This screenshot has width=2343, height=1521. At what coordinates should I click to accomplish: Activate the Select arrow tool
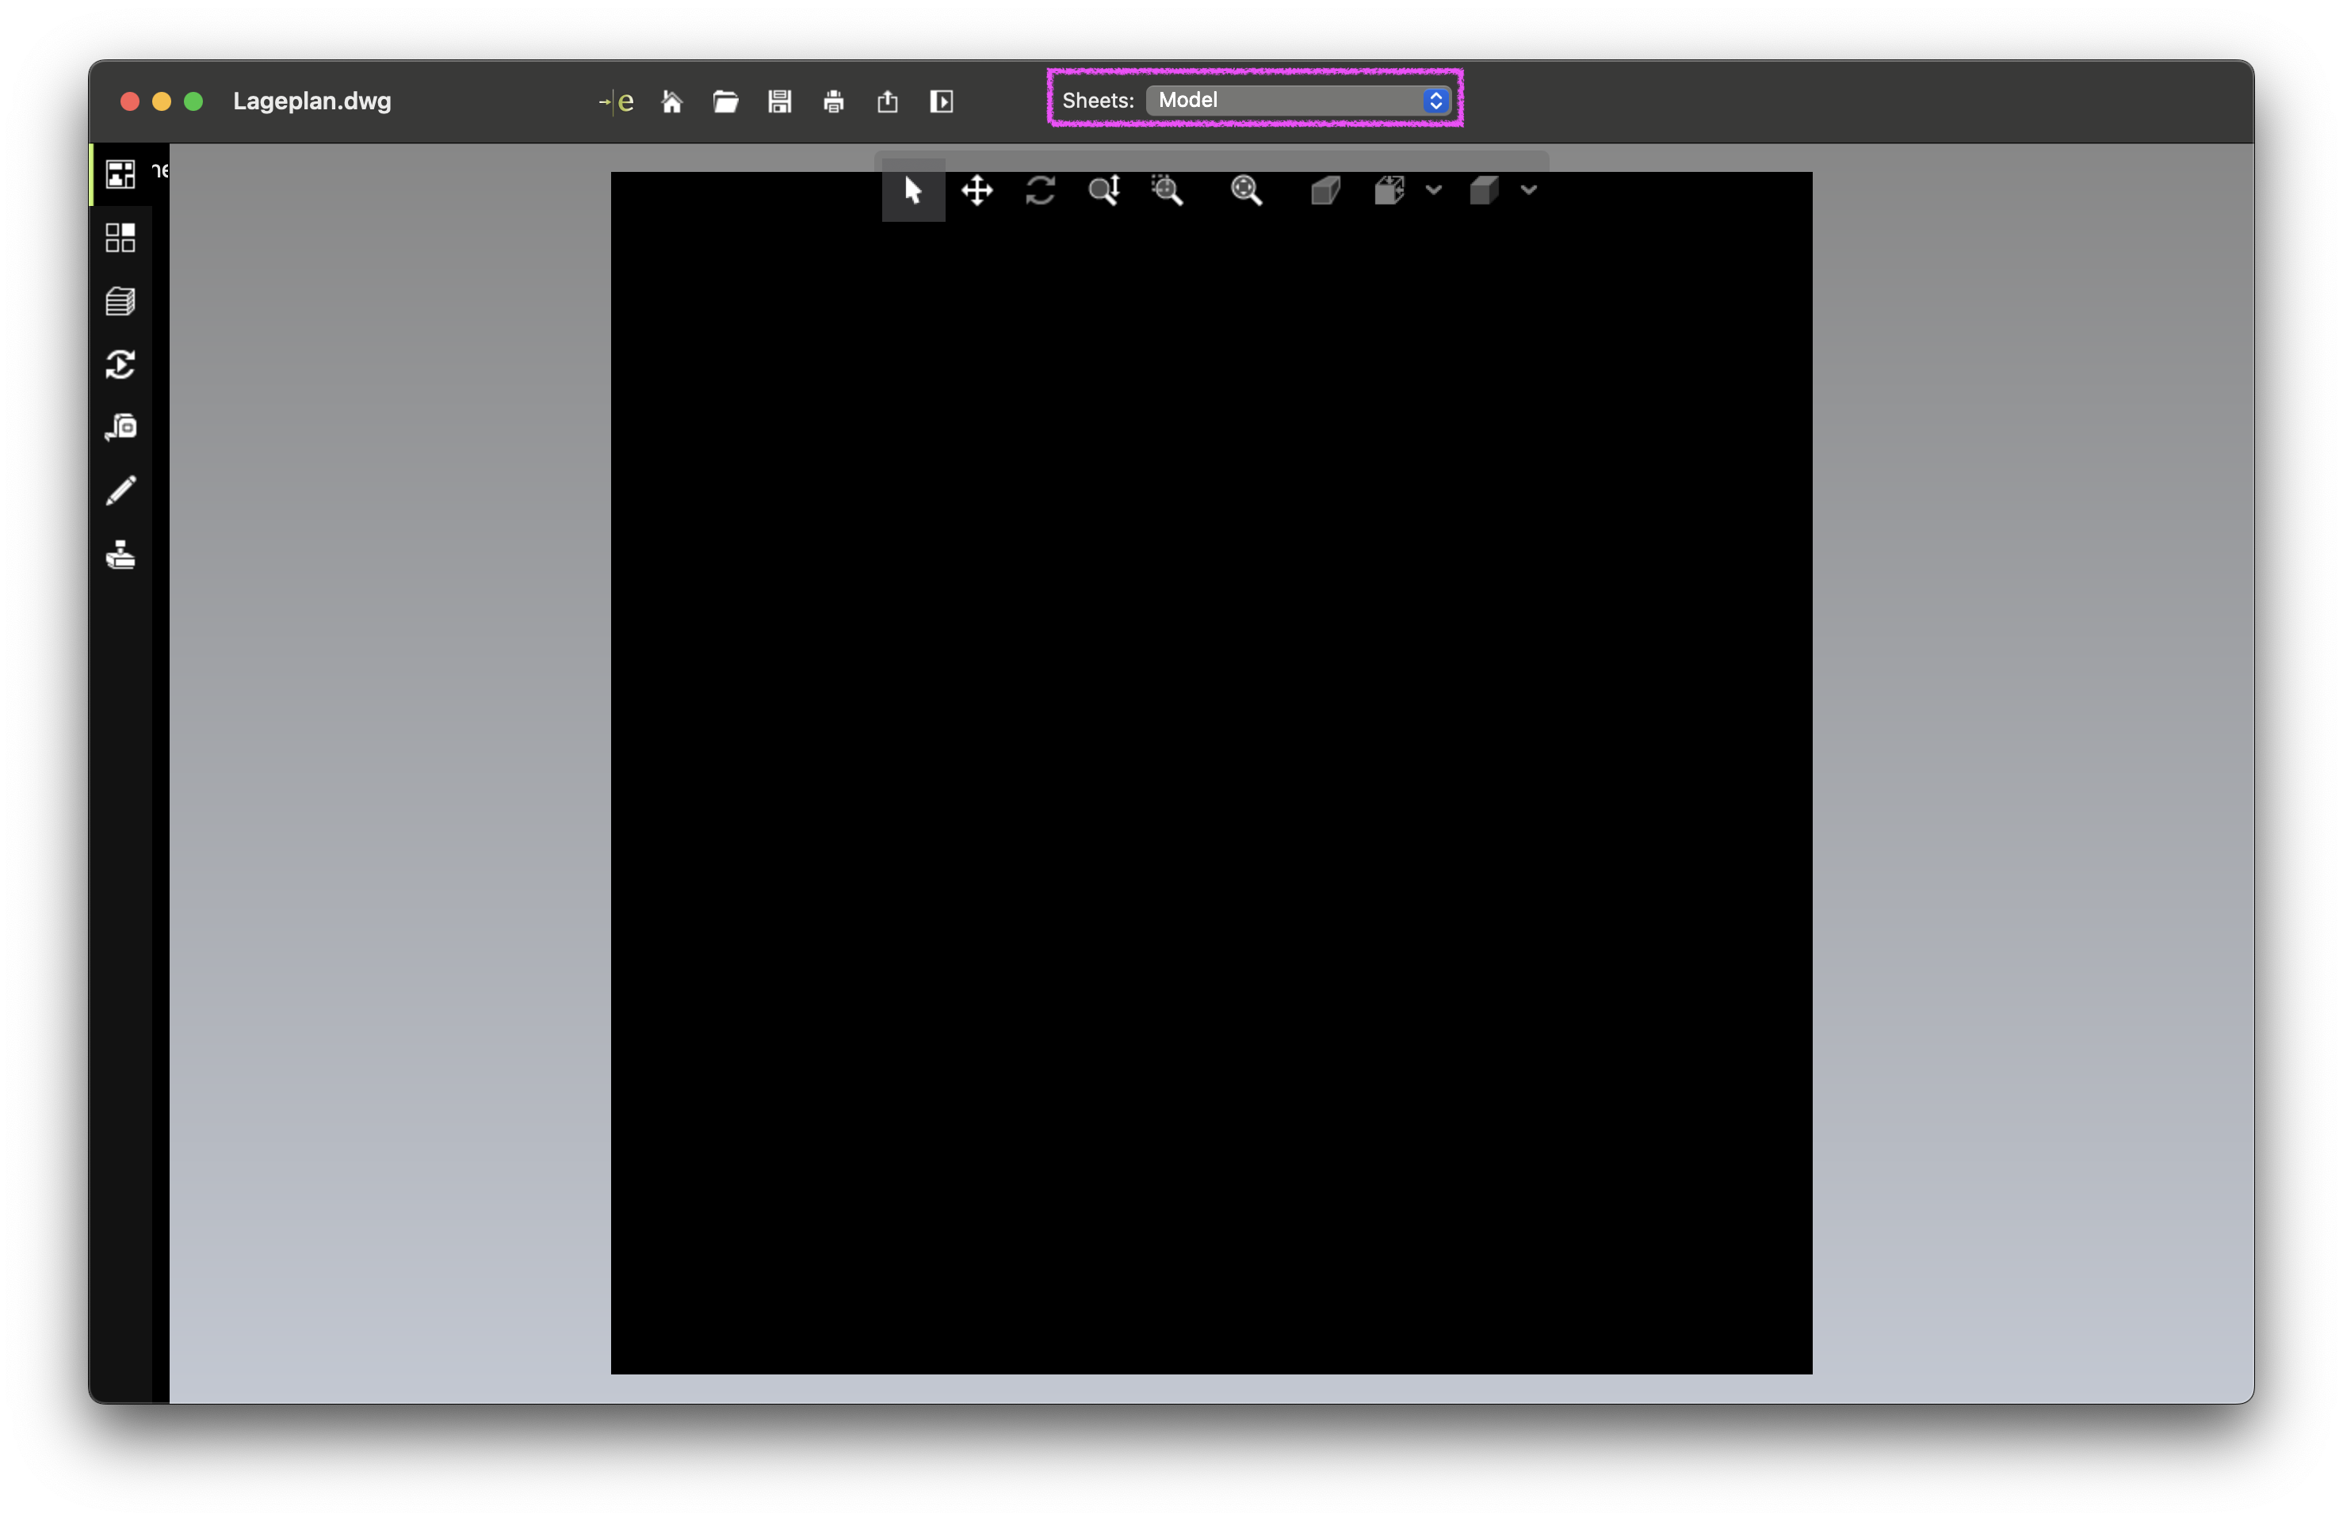point(912,190)
